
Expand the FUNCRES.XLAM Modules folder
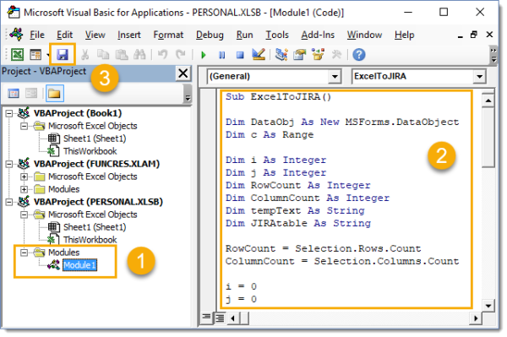24,189
